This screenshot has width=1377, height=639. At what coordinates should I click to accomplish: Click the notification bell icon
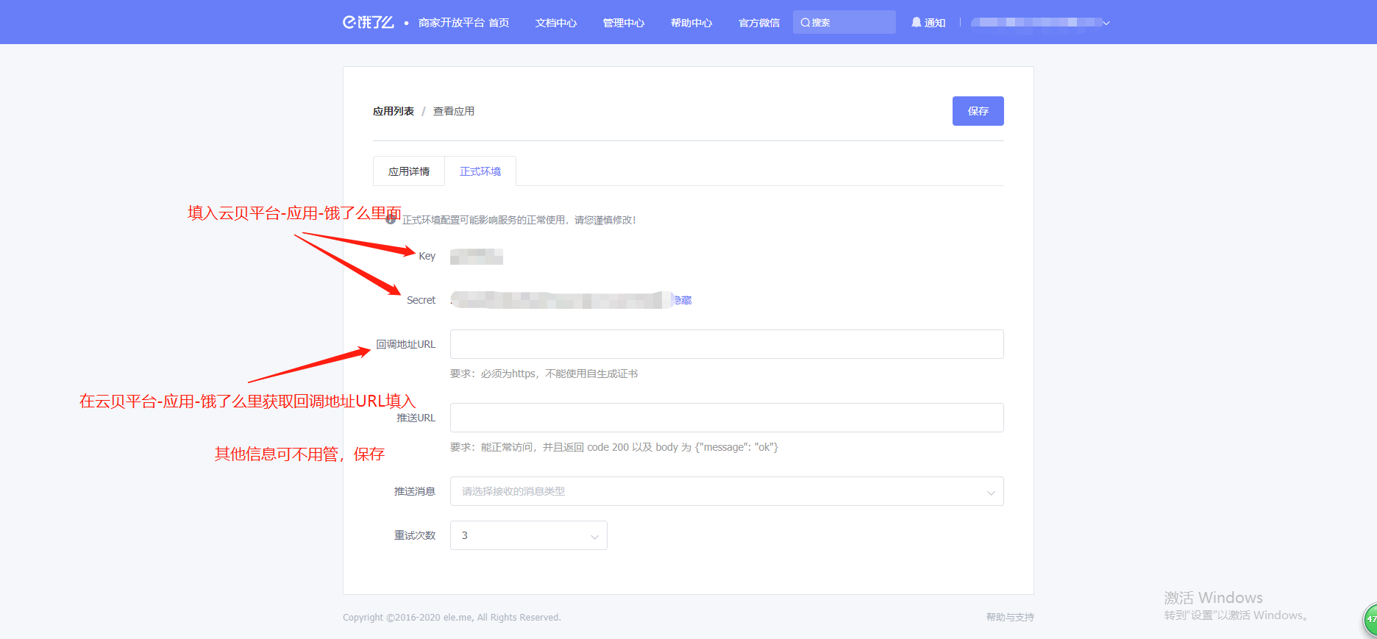[916, 22]
